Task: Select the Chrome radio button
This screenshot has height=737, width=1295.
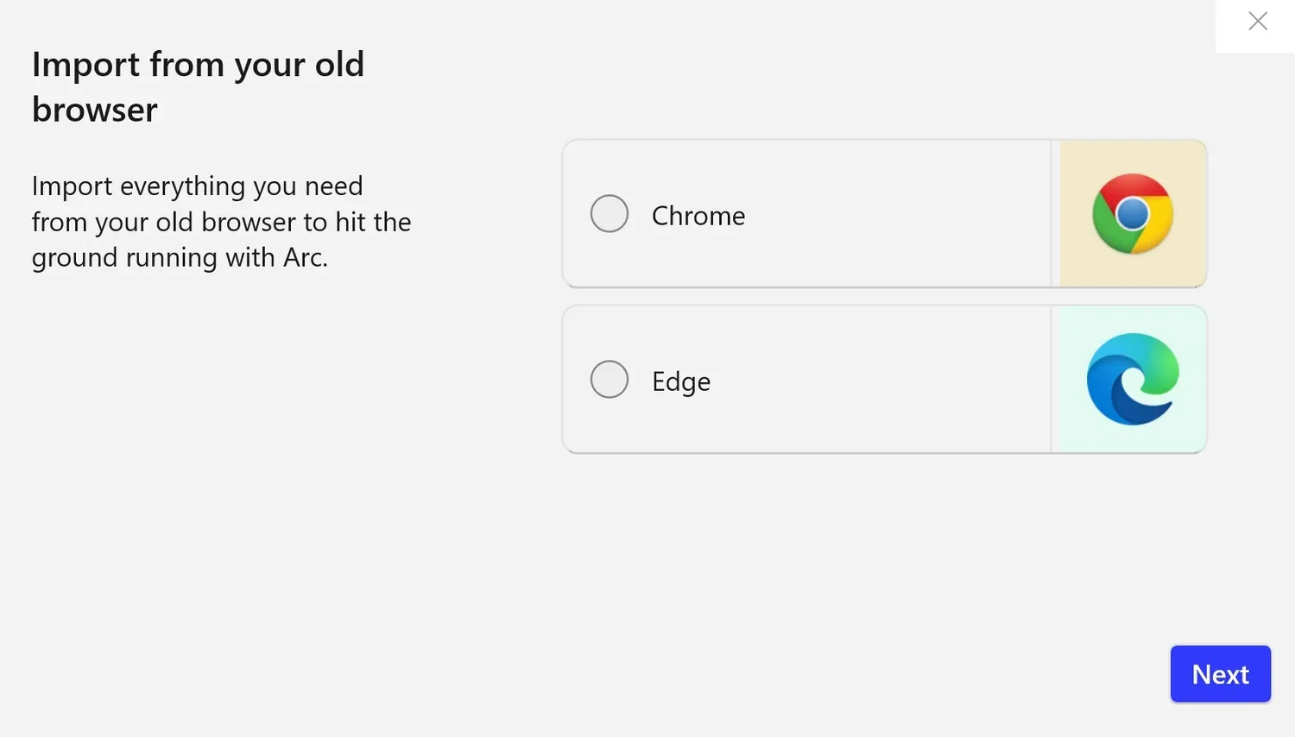Action: (610, 212)
